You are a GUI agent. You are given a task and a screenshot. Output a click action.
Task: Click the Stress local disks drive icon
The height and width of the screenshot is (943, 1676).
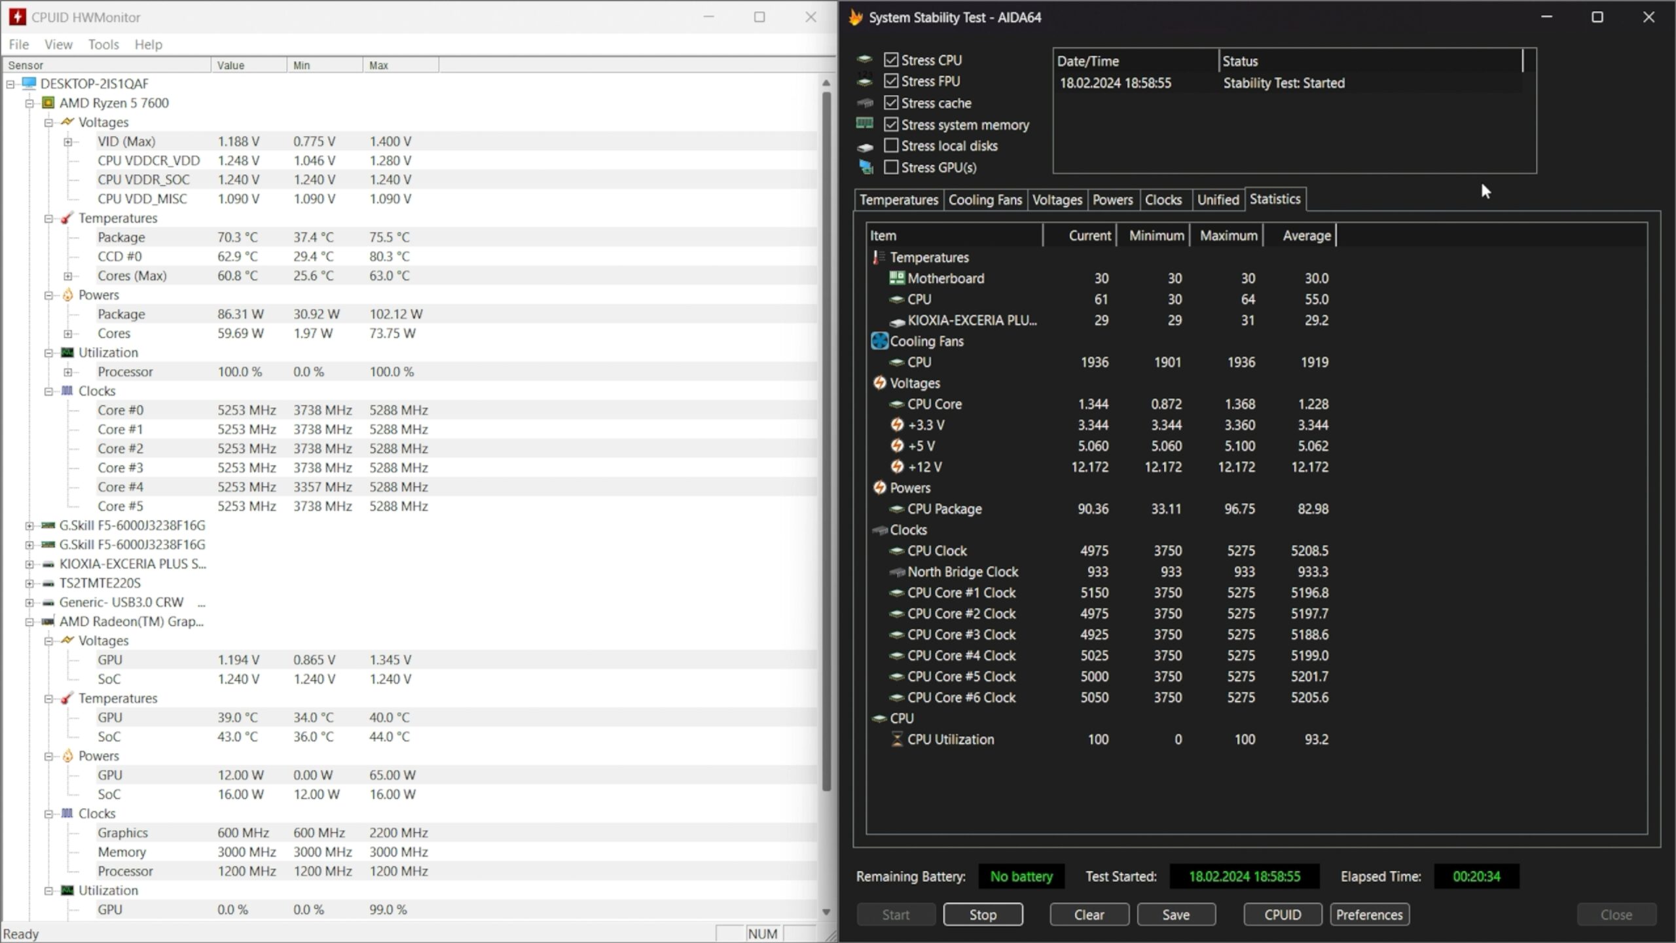coord(865,147)
